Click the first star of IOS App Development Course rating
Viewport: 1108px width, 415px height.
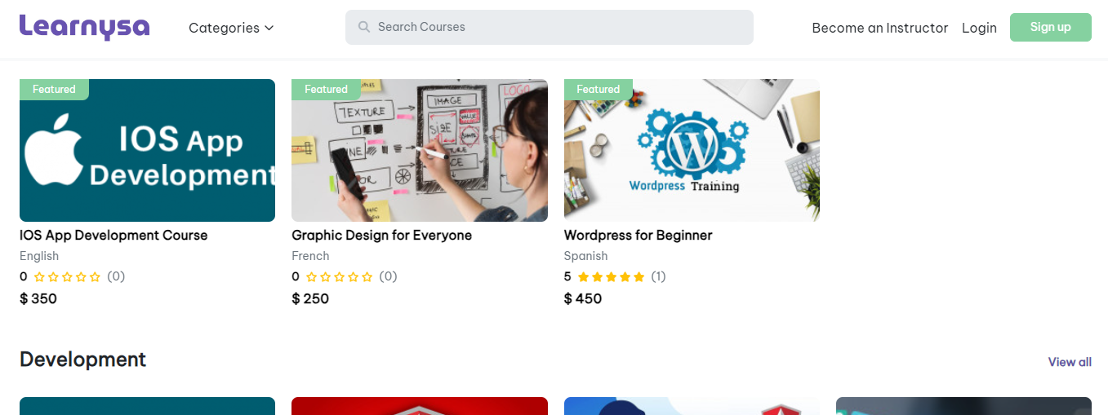pos(39,277)
